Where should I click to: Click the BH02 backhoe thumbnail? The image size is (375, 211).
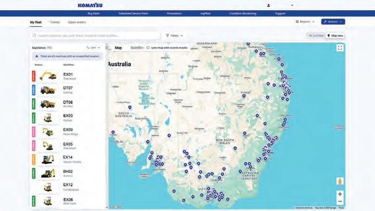(47, 173)
